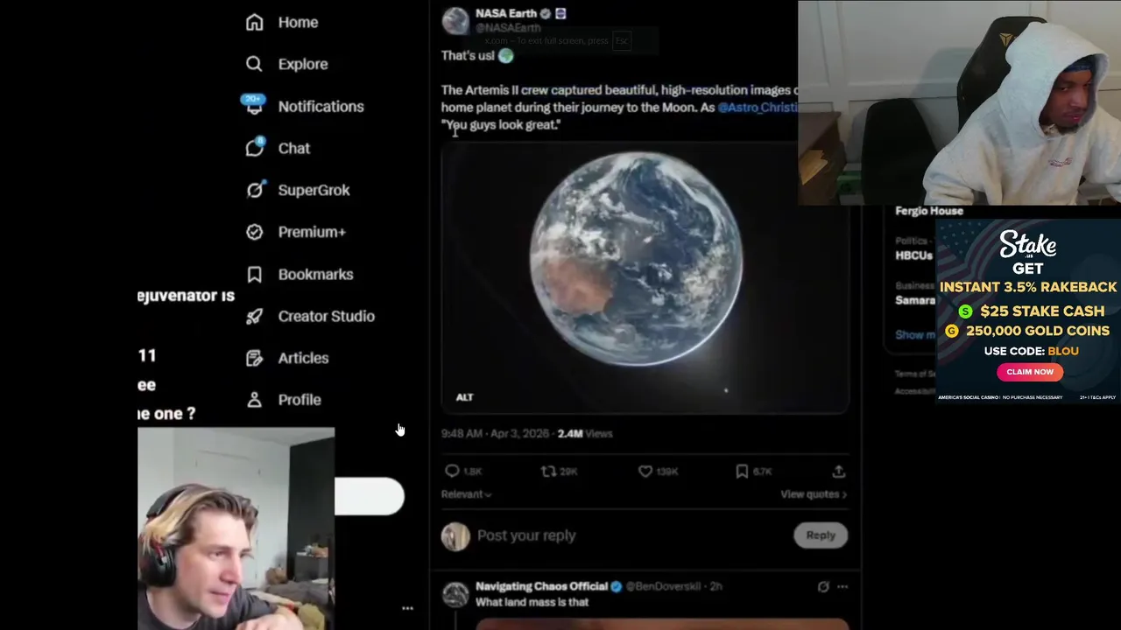Viewport: 1121px width, 630px height.
Task: Bookmark the tweet using the bookmark icon
Action: pyautogui.click(x=742, y=471)
